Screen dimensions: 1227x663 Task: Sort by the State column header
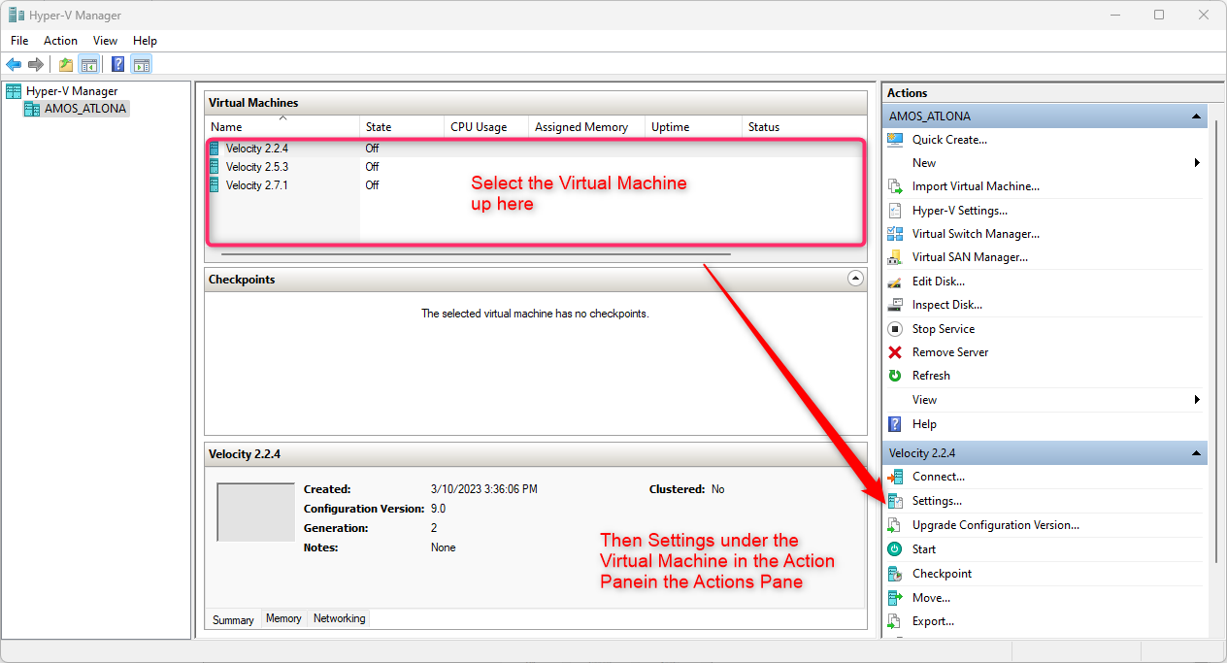pos(402,127)
